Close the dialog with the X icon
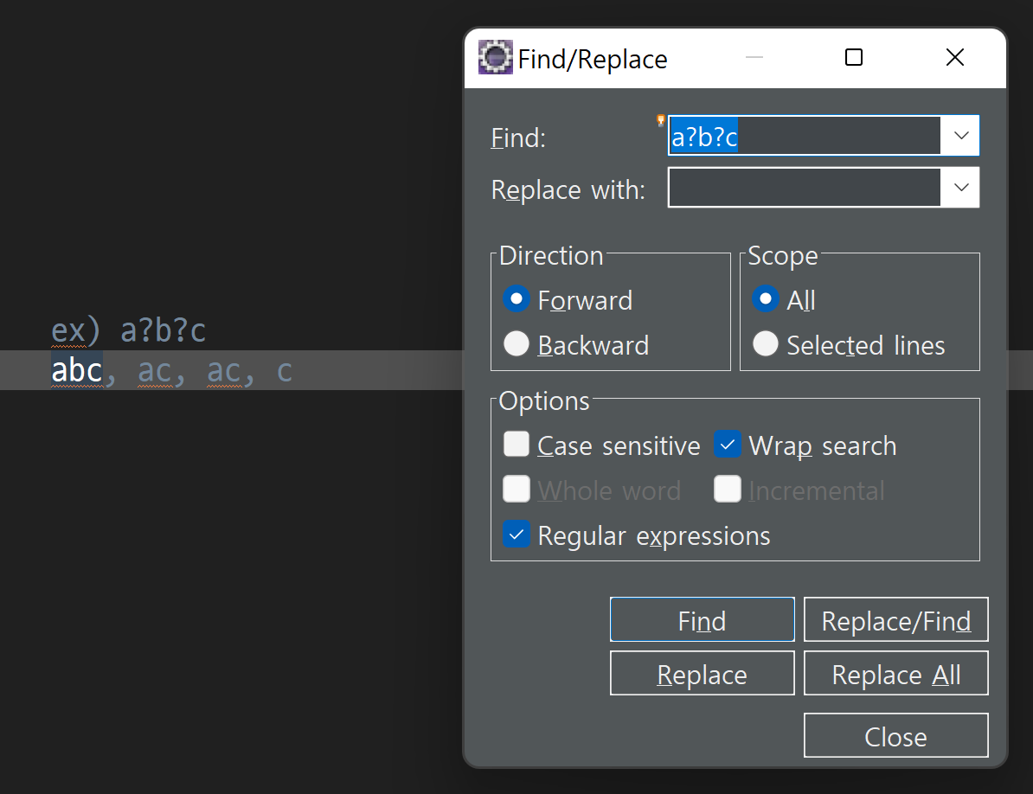The height and width of the screenshot is (794, 1033). pyautogui.click(x=954, y=58)
